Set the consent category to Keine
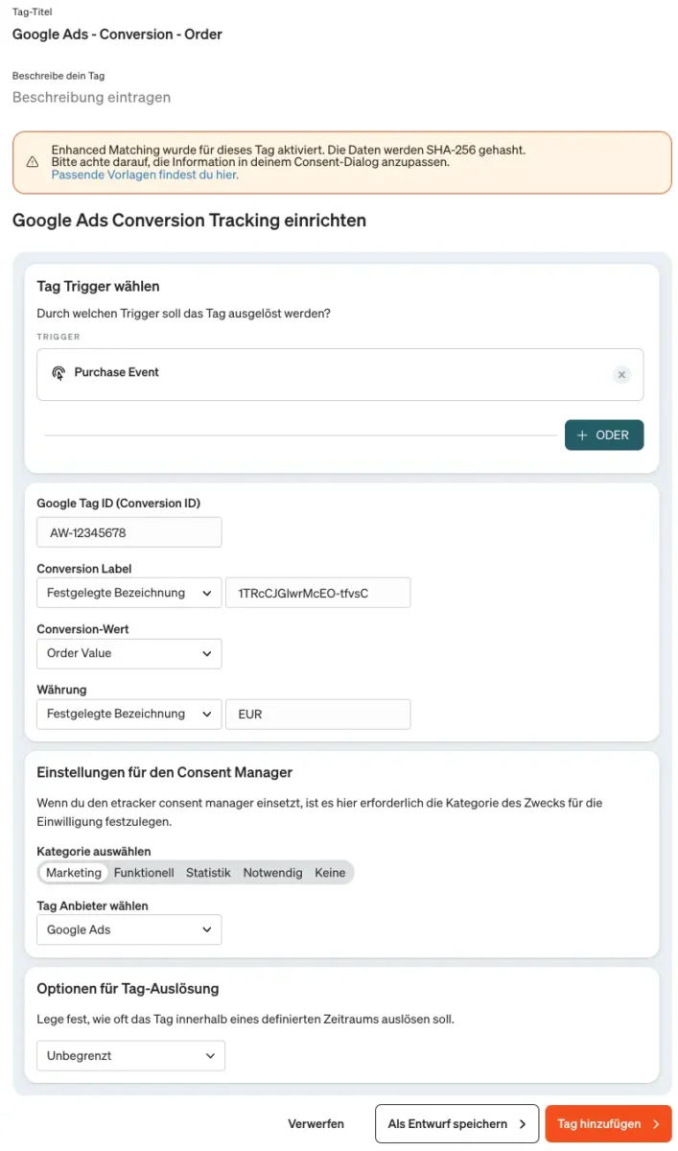The height and width of the screenshot is (1151, 678). click(330, 873)
